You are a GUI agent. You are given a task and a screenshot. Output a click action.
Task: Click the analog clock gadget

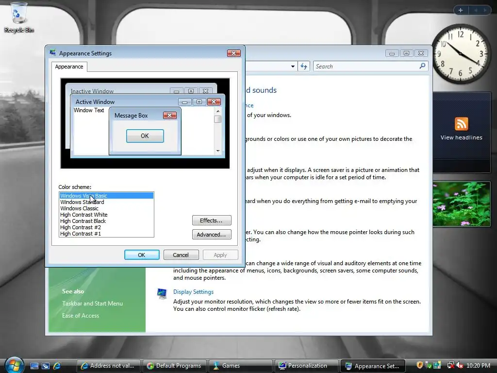[x=461, y=53]
